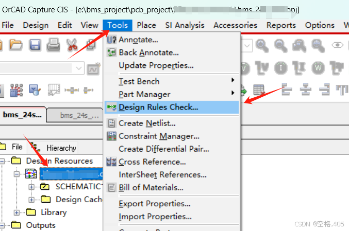Switch to the File view tab
The image size is (349, 231).
coord(13,147)
